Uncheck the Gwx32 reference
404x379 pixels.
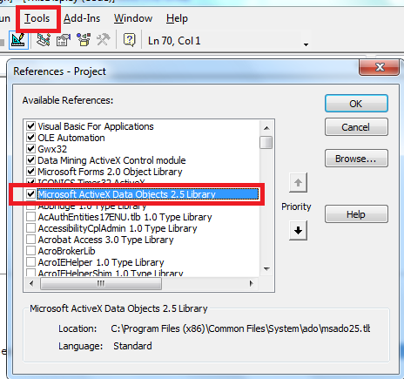[30, 149]
